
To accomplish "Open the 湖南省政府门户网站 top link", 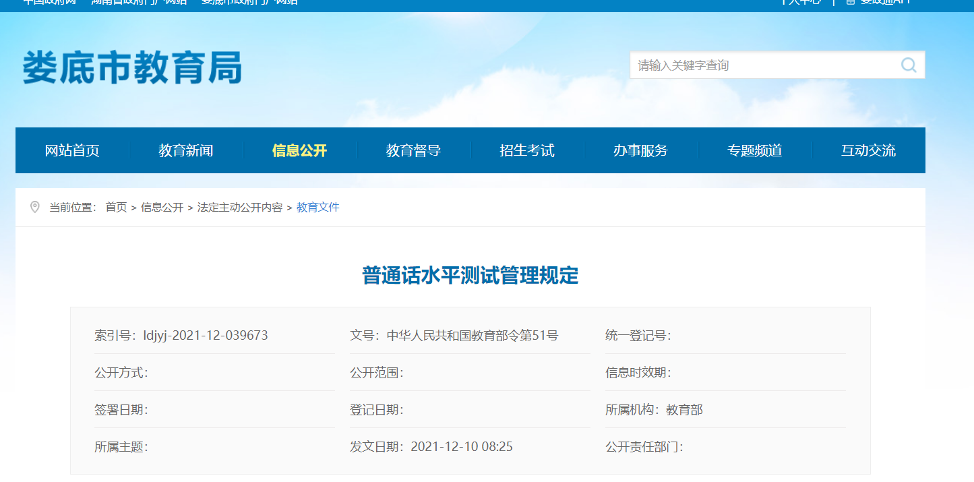I will 139,2.
